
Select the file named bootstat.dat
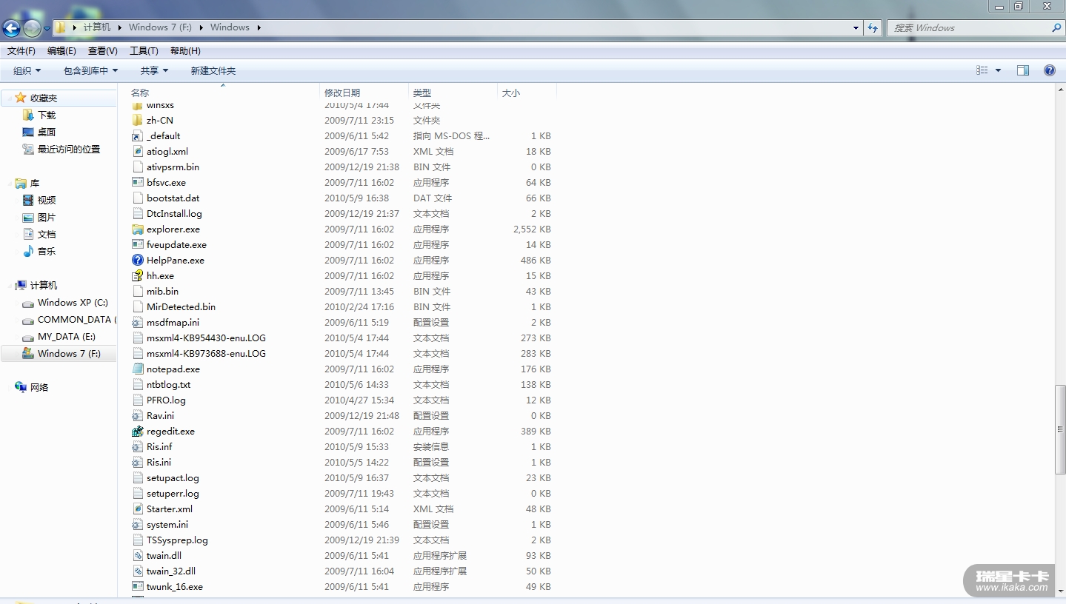(173, 198)
